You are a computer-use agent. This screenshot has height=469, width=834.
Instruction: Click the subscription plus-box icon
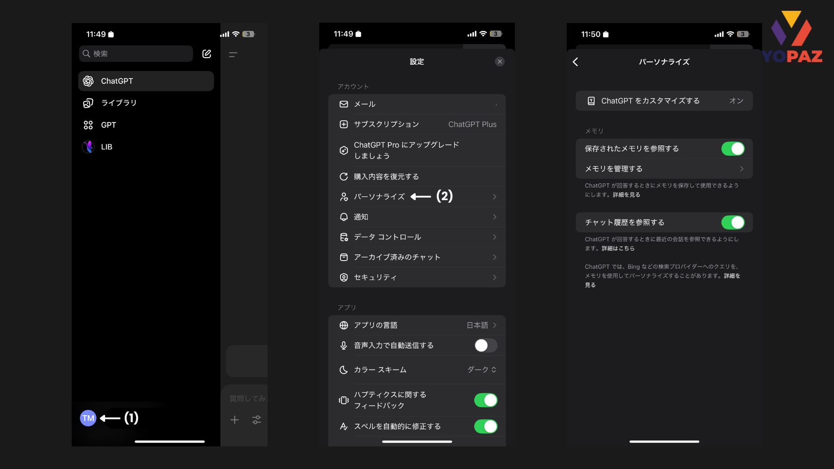tap(344, 124)
